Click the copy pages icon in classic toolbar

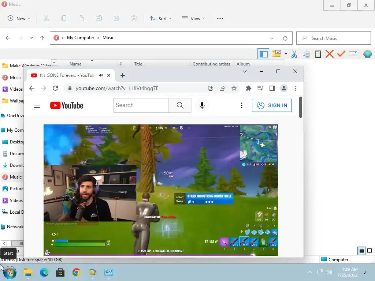click(x=306, y=54)
